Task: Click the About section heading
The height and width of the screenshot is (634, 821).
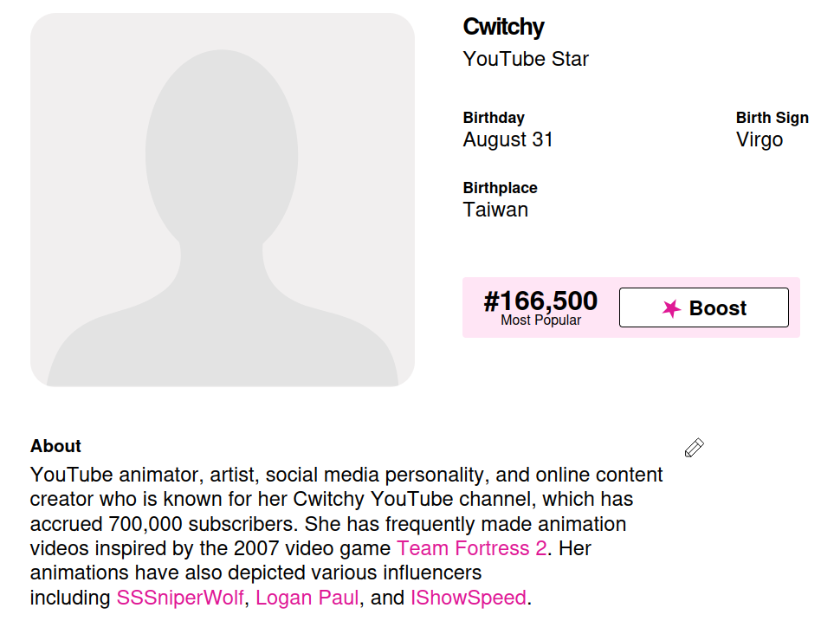Action: (55, 446)
